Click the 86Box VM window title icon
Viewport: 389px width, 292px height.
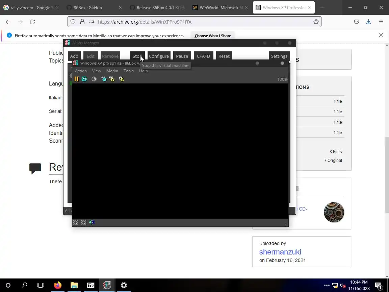point(76,63)
